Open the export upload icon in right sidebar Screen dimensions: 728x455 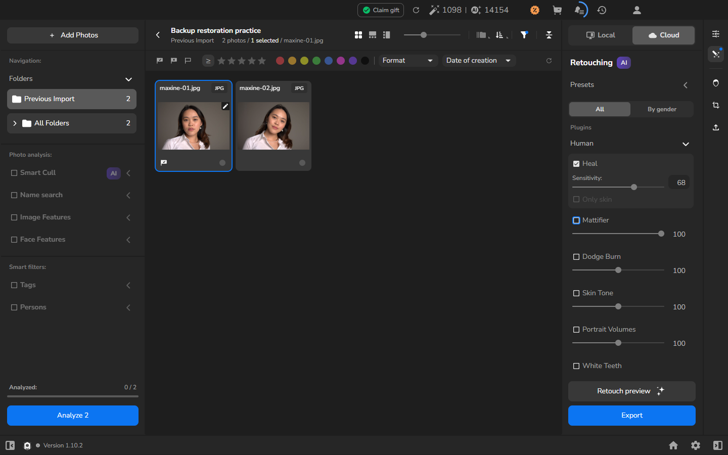(716, 127)
